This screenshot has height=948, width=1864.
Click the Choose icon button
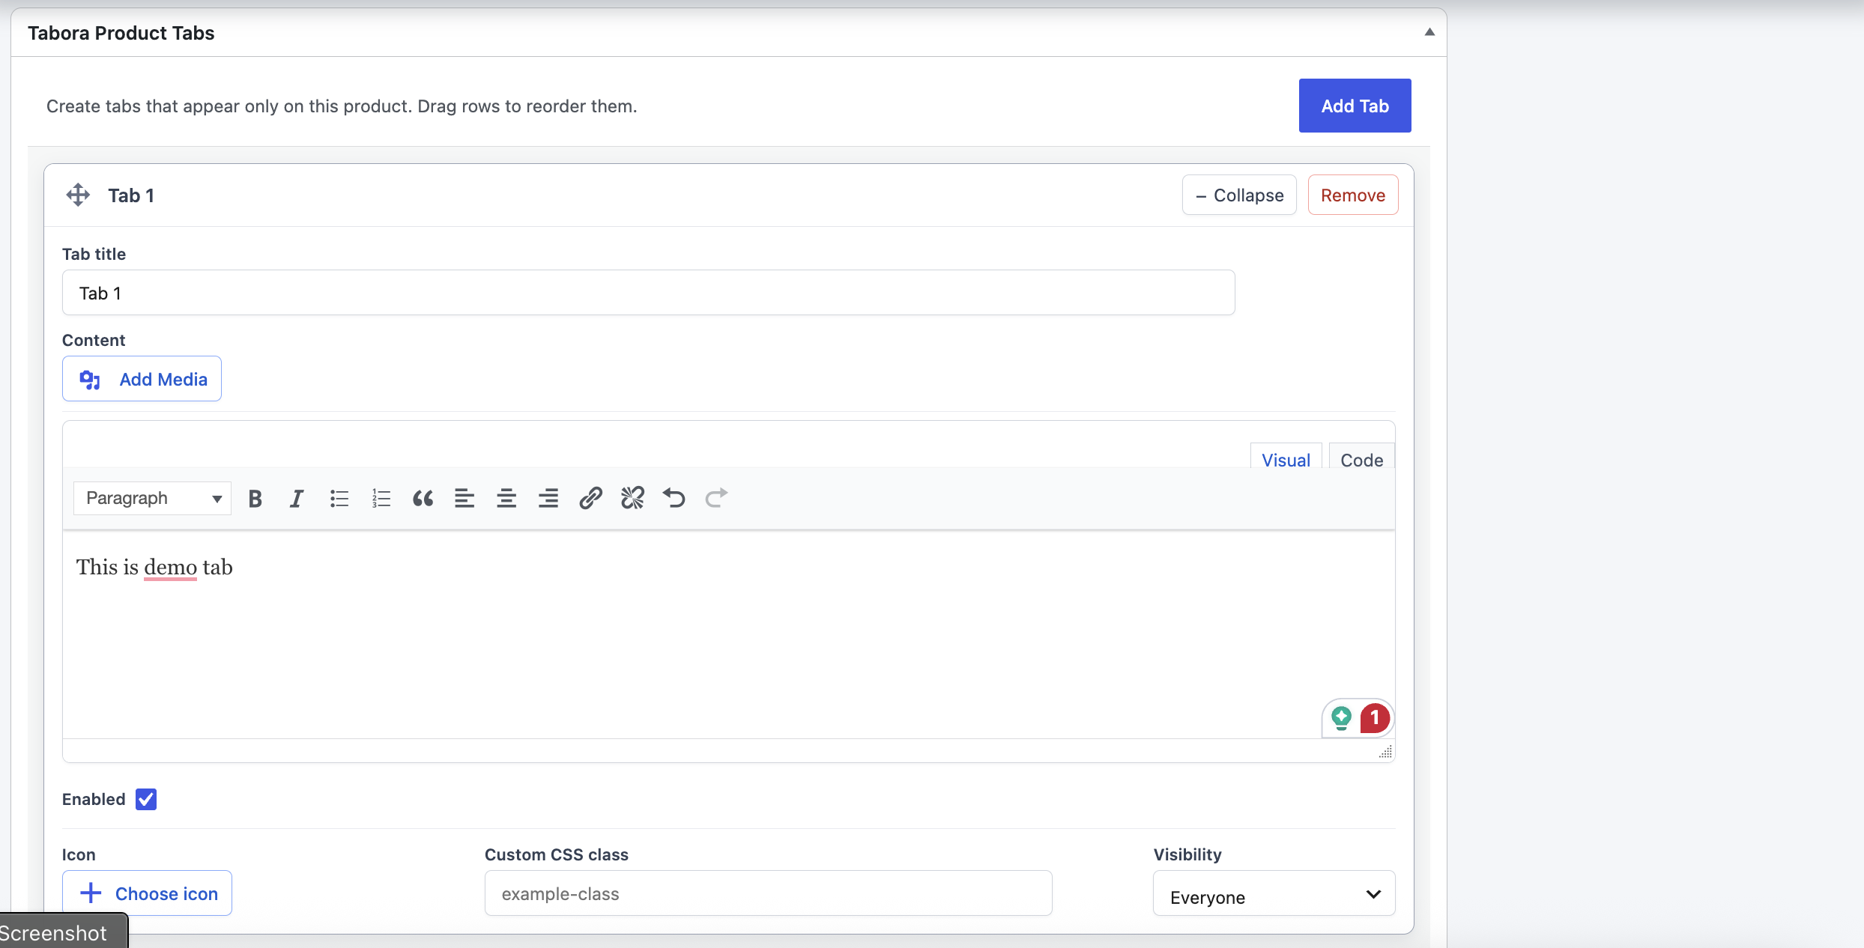pyautogui.click(x=147, y=893)
